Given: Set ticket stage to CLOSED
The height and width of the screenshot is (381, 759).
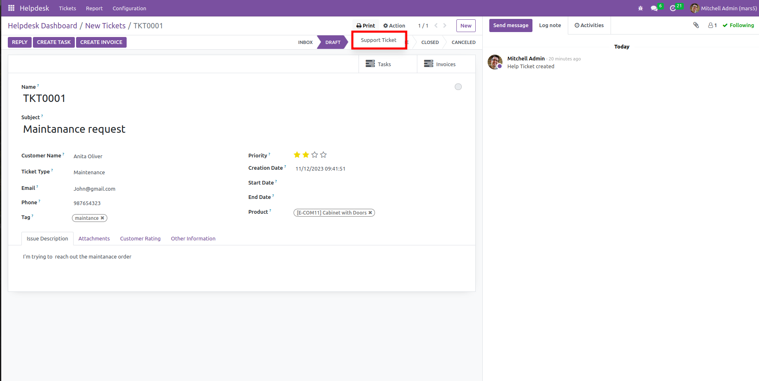Looking at the screenshot, I should pos(430,42).
